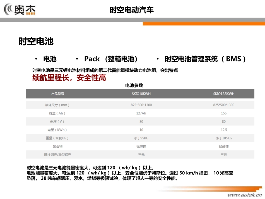Click the weight cell 小于95KG
The height and width of the screenshot is (199, 265).
coord(141,138)
